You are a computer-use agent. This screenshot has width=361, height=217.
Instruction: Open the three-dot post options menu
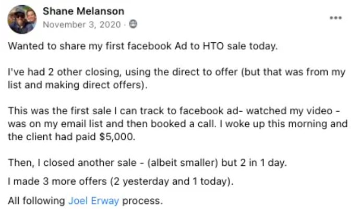click(x=335, y=18)
